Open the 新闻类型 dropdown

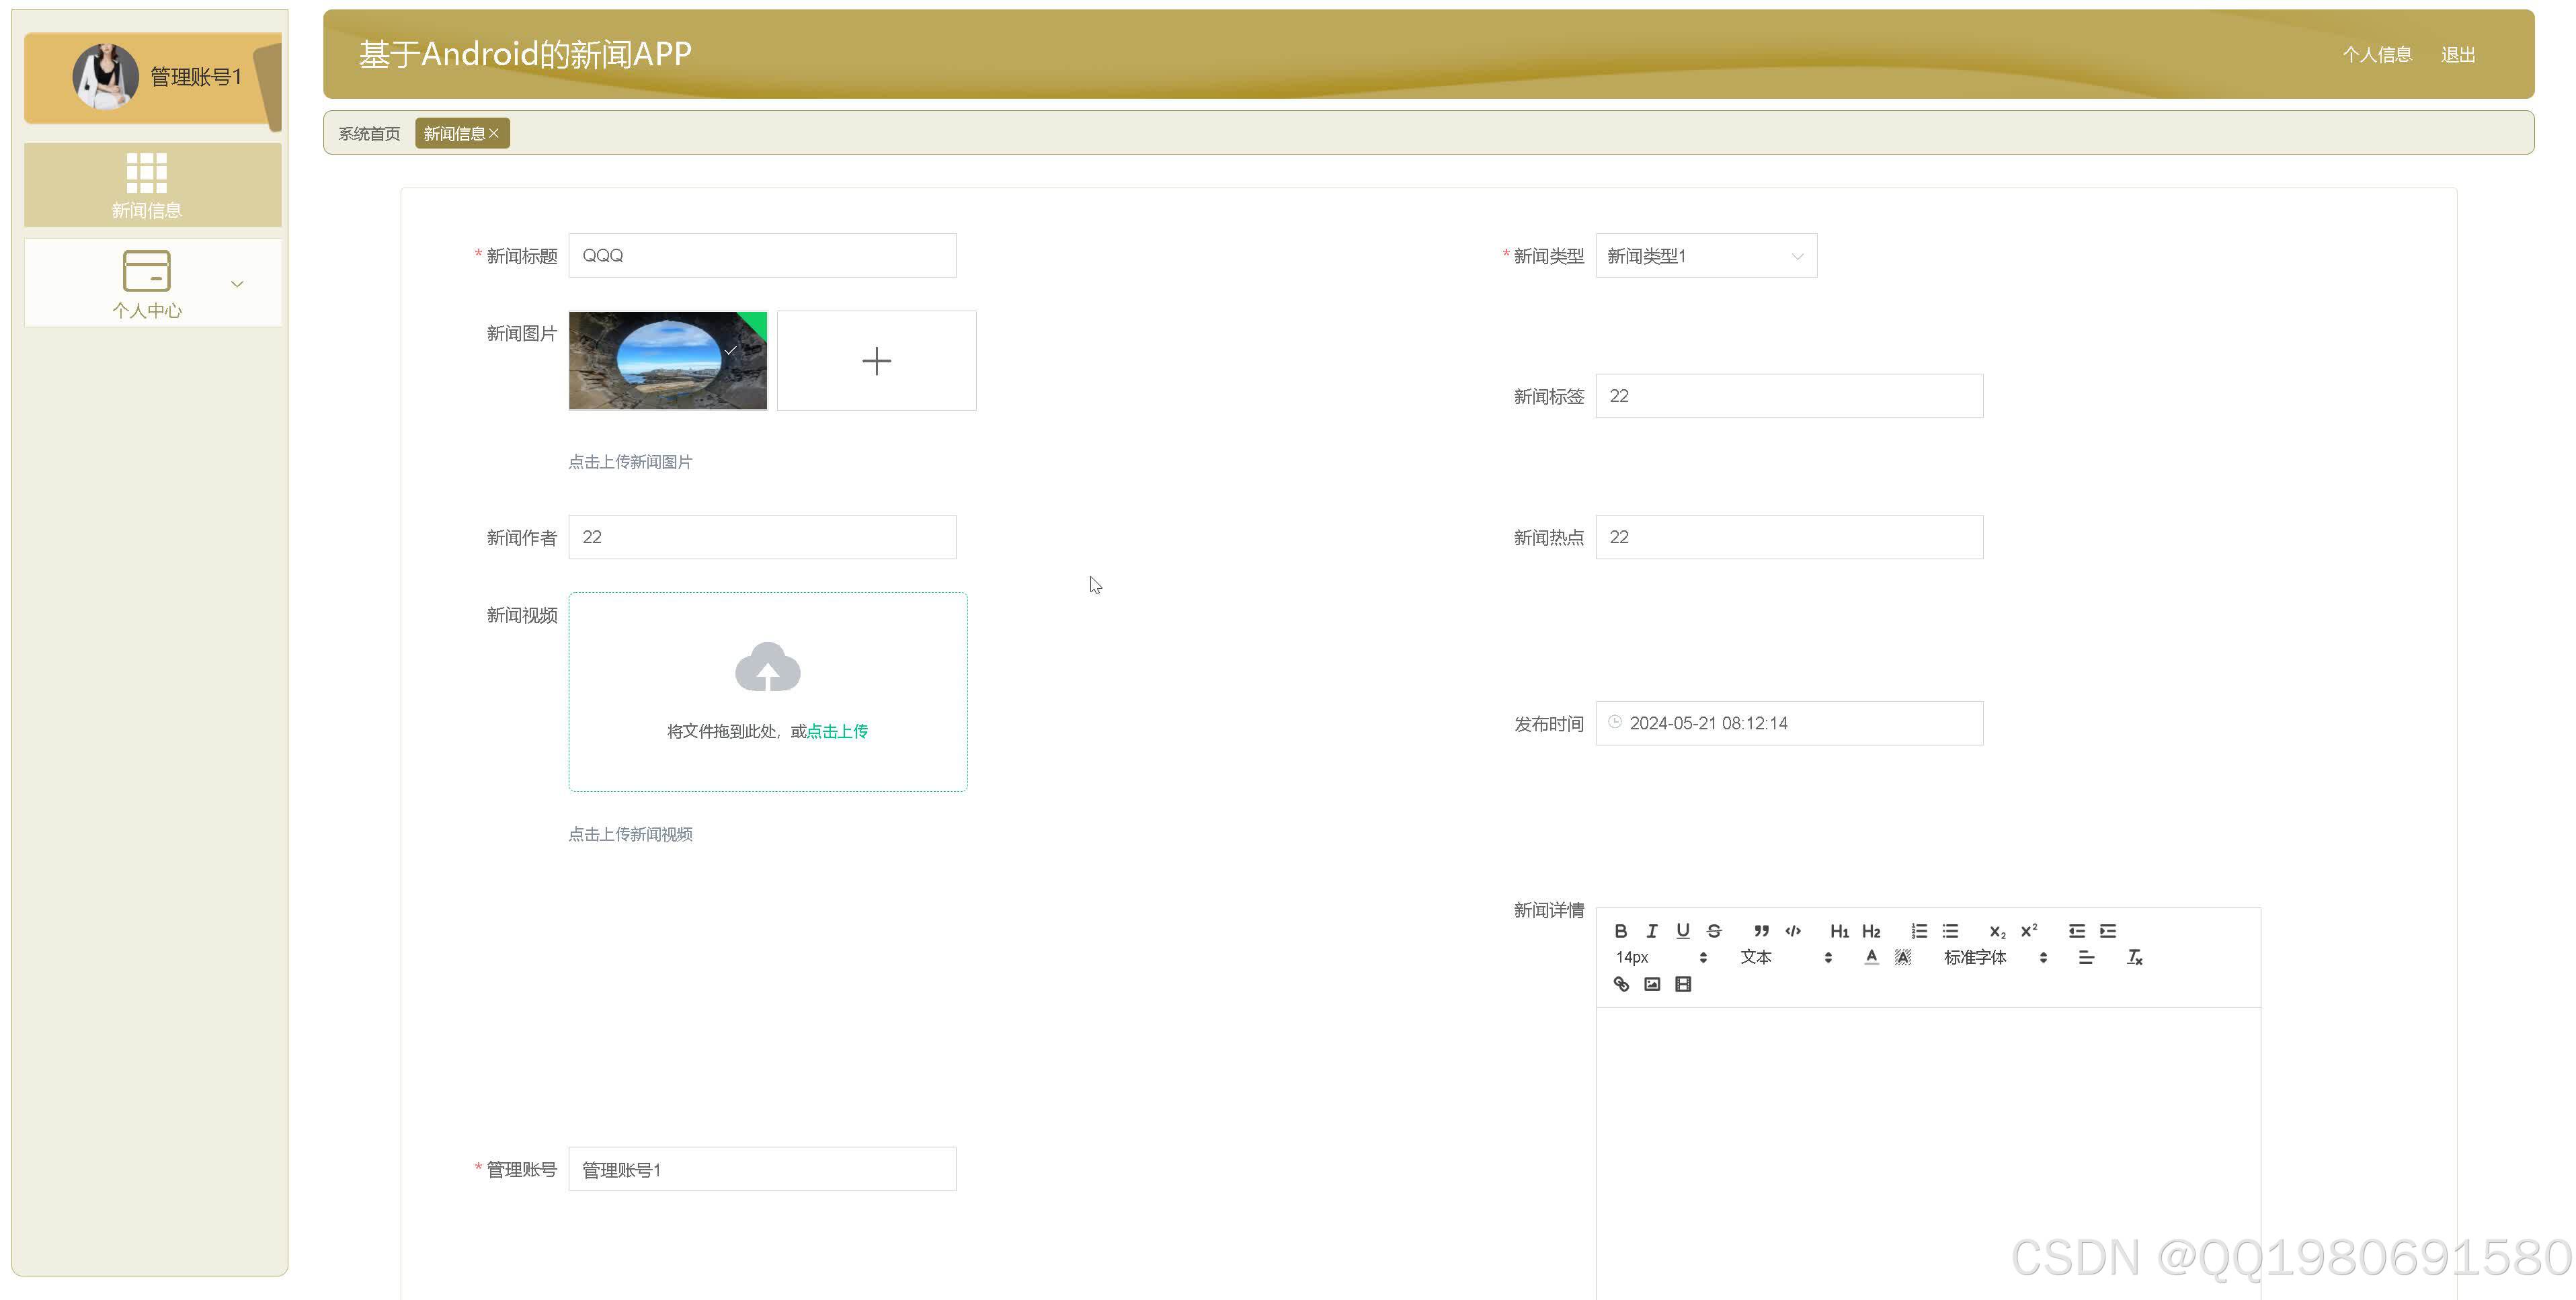point(1706,256)
